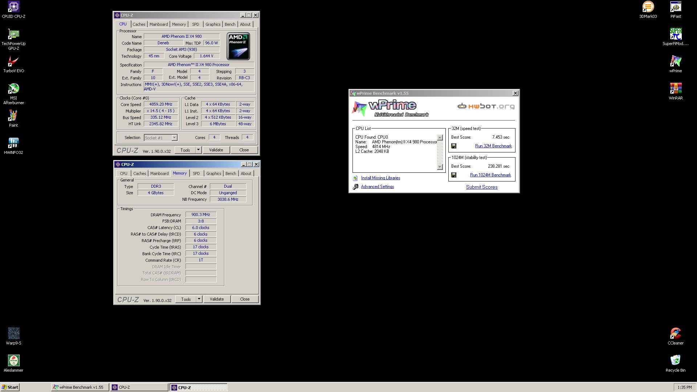Open Bench tab in top CPU-Z window
This screenshot has height=392, width=697.
tap(230, 24)
